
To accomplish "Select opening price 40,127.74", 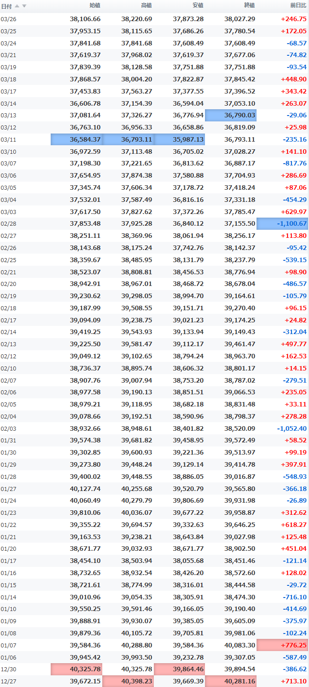I will click(85, 489).
